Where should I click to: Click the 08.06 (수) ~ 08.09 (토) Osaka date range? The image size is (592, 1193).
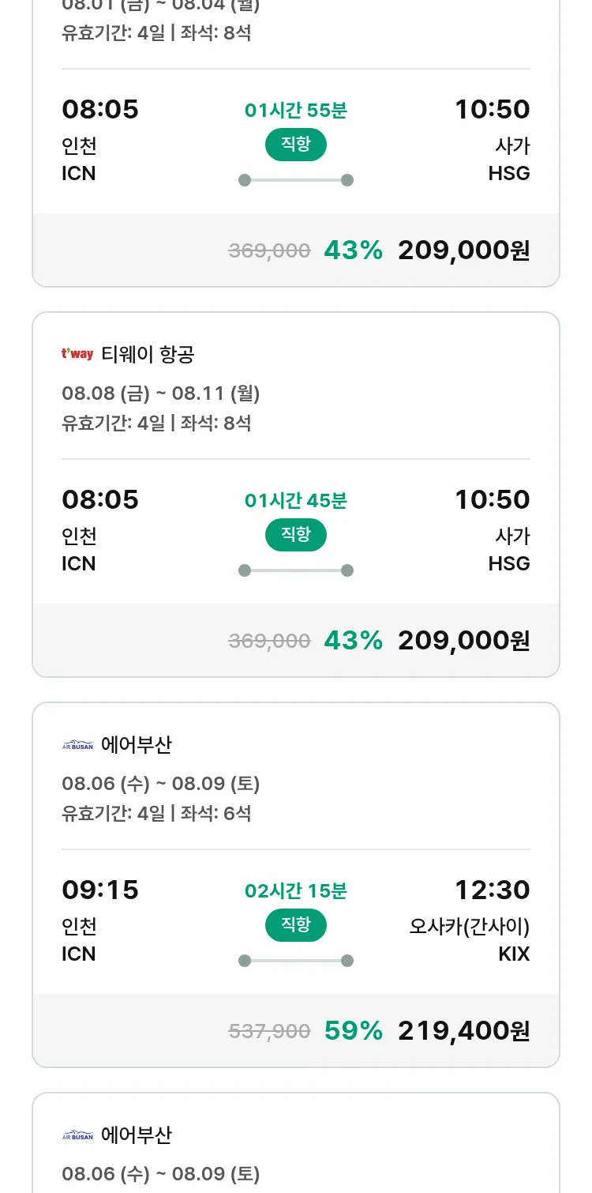coord(160,783)
